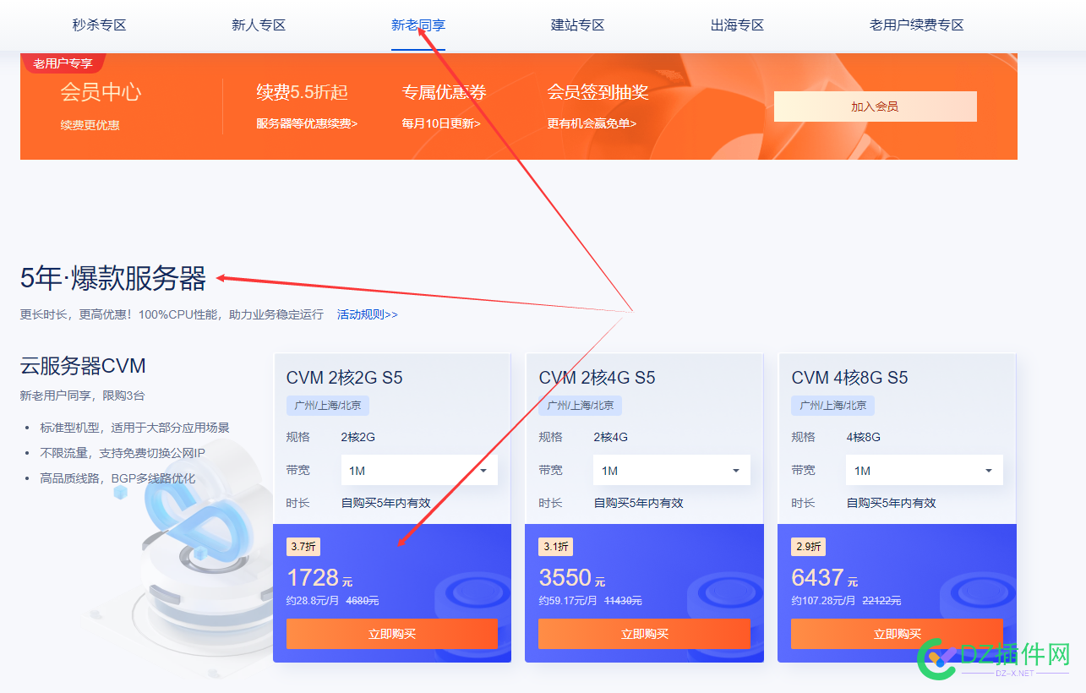Screen dimensions: 1086x693
Task: Click the 会员中心 heading
Action: click(101, 92)
